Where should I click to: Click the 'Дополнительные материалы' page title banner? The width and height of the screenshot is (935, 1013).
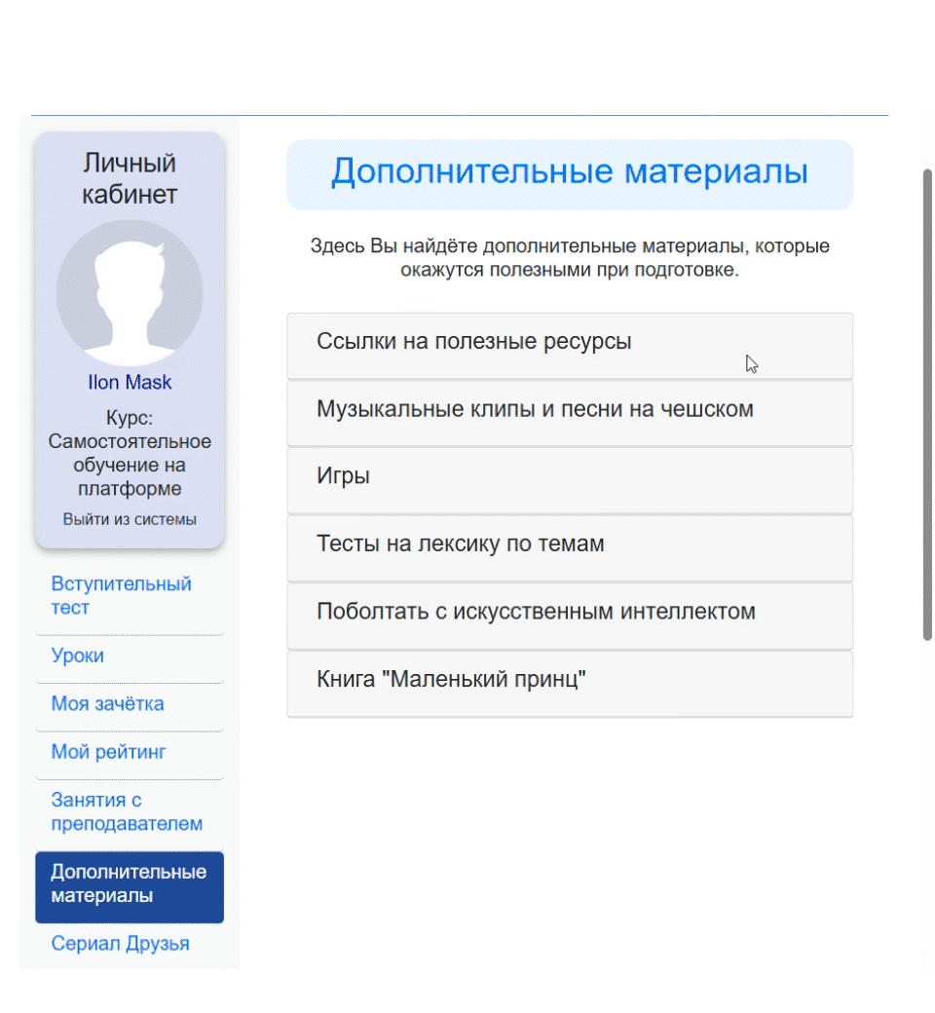(570, 172)
